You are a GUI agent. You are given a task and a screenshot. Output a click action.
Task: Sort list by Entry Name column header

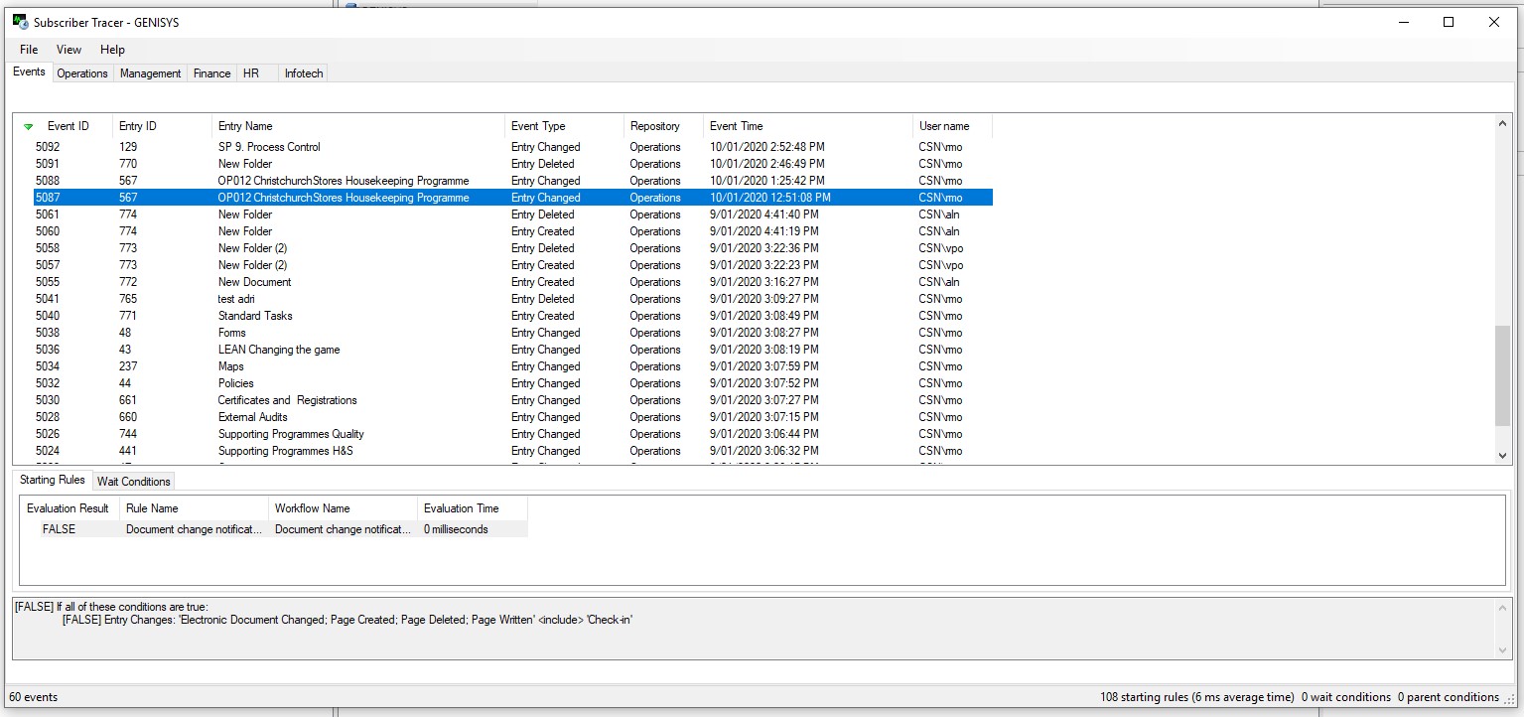tap(245, 126)
